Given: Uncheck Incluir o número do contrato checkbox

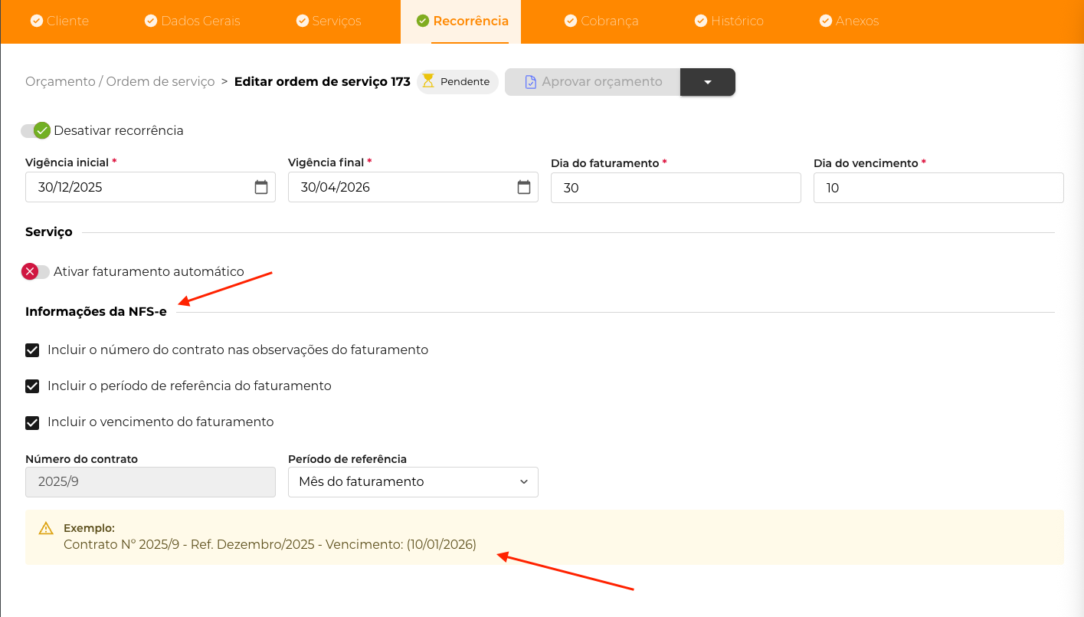Looking at the screenshot, I should coord(32,350).
